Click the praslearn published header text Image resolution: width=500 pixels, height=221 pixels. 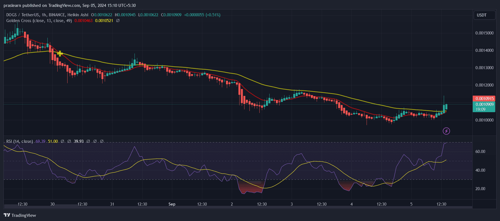click(70, 6)
